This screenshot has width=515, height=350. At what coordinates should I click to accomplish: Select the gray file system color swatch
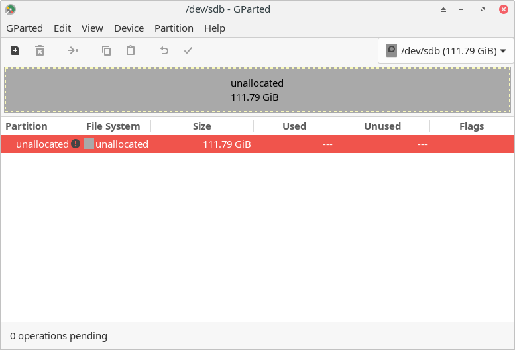point(88,144)
